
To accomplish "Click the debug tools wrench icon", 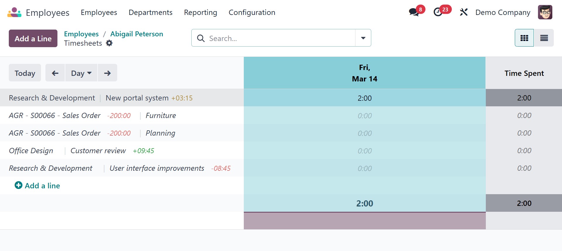I will coord(464,12).
